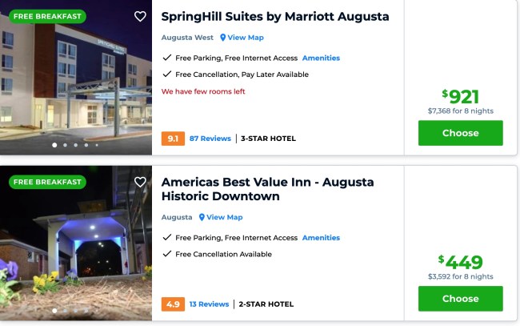
Task: Choose the SpringHill Suites room for $921
Action: (460, 133)
